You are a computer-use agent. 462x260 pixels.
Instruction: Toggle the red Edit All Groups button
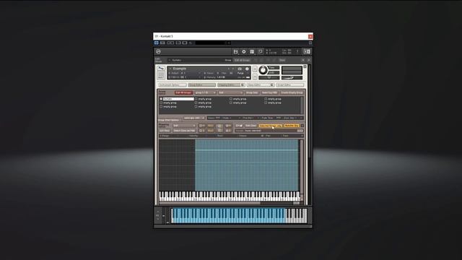point(184,92)
